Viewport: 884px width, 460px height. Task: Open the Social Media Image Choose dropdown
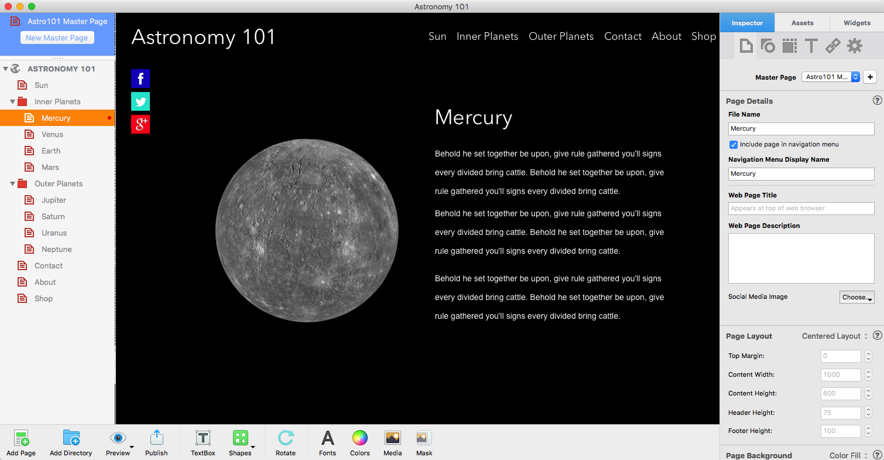[856, 297]
